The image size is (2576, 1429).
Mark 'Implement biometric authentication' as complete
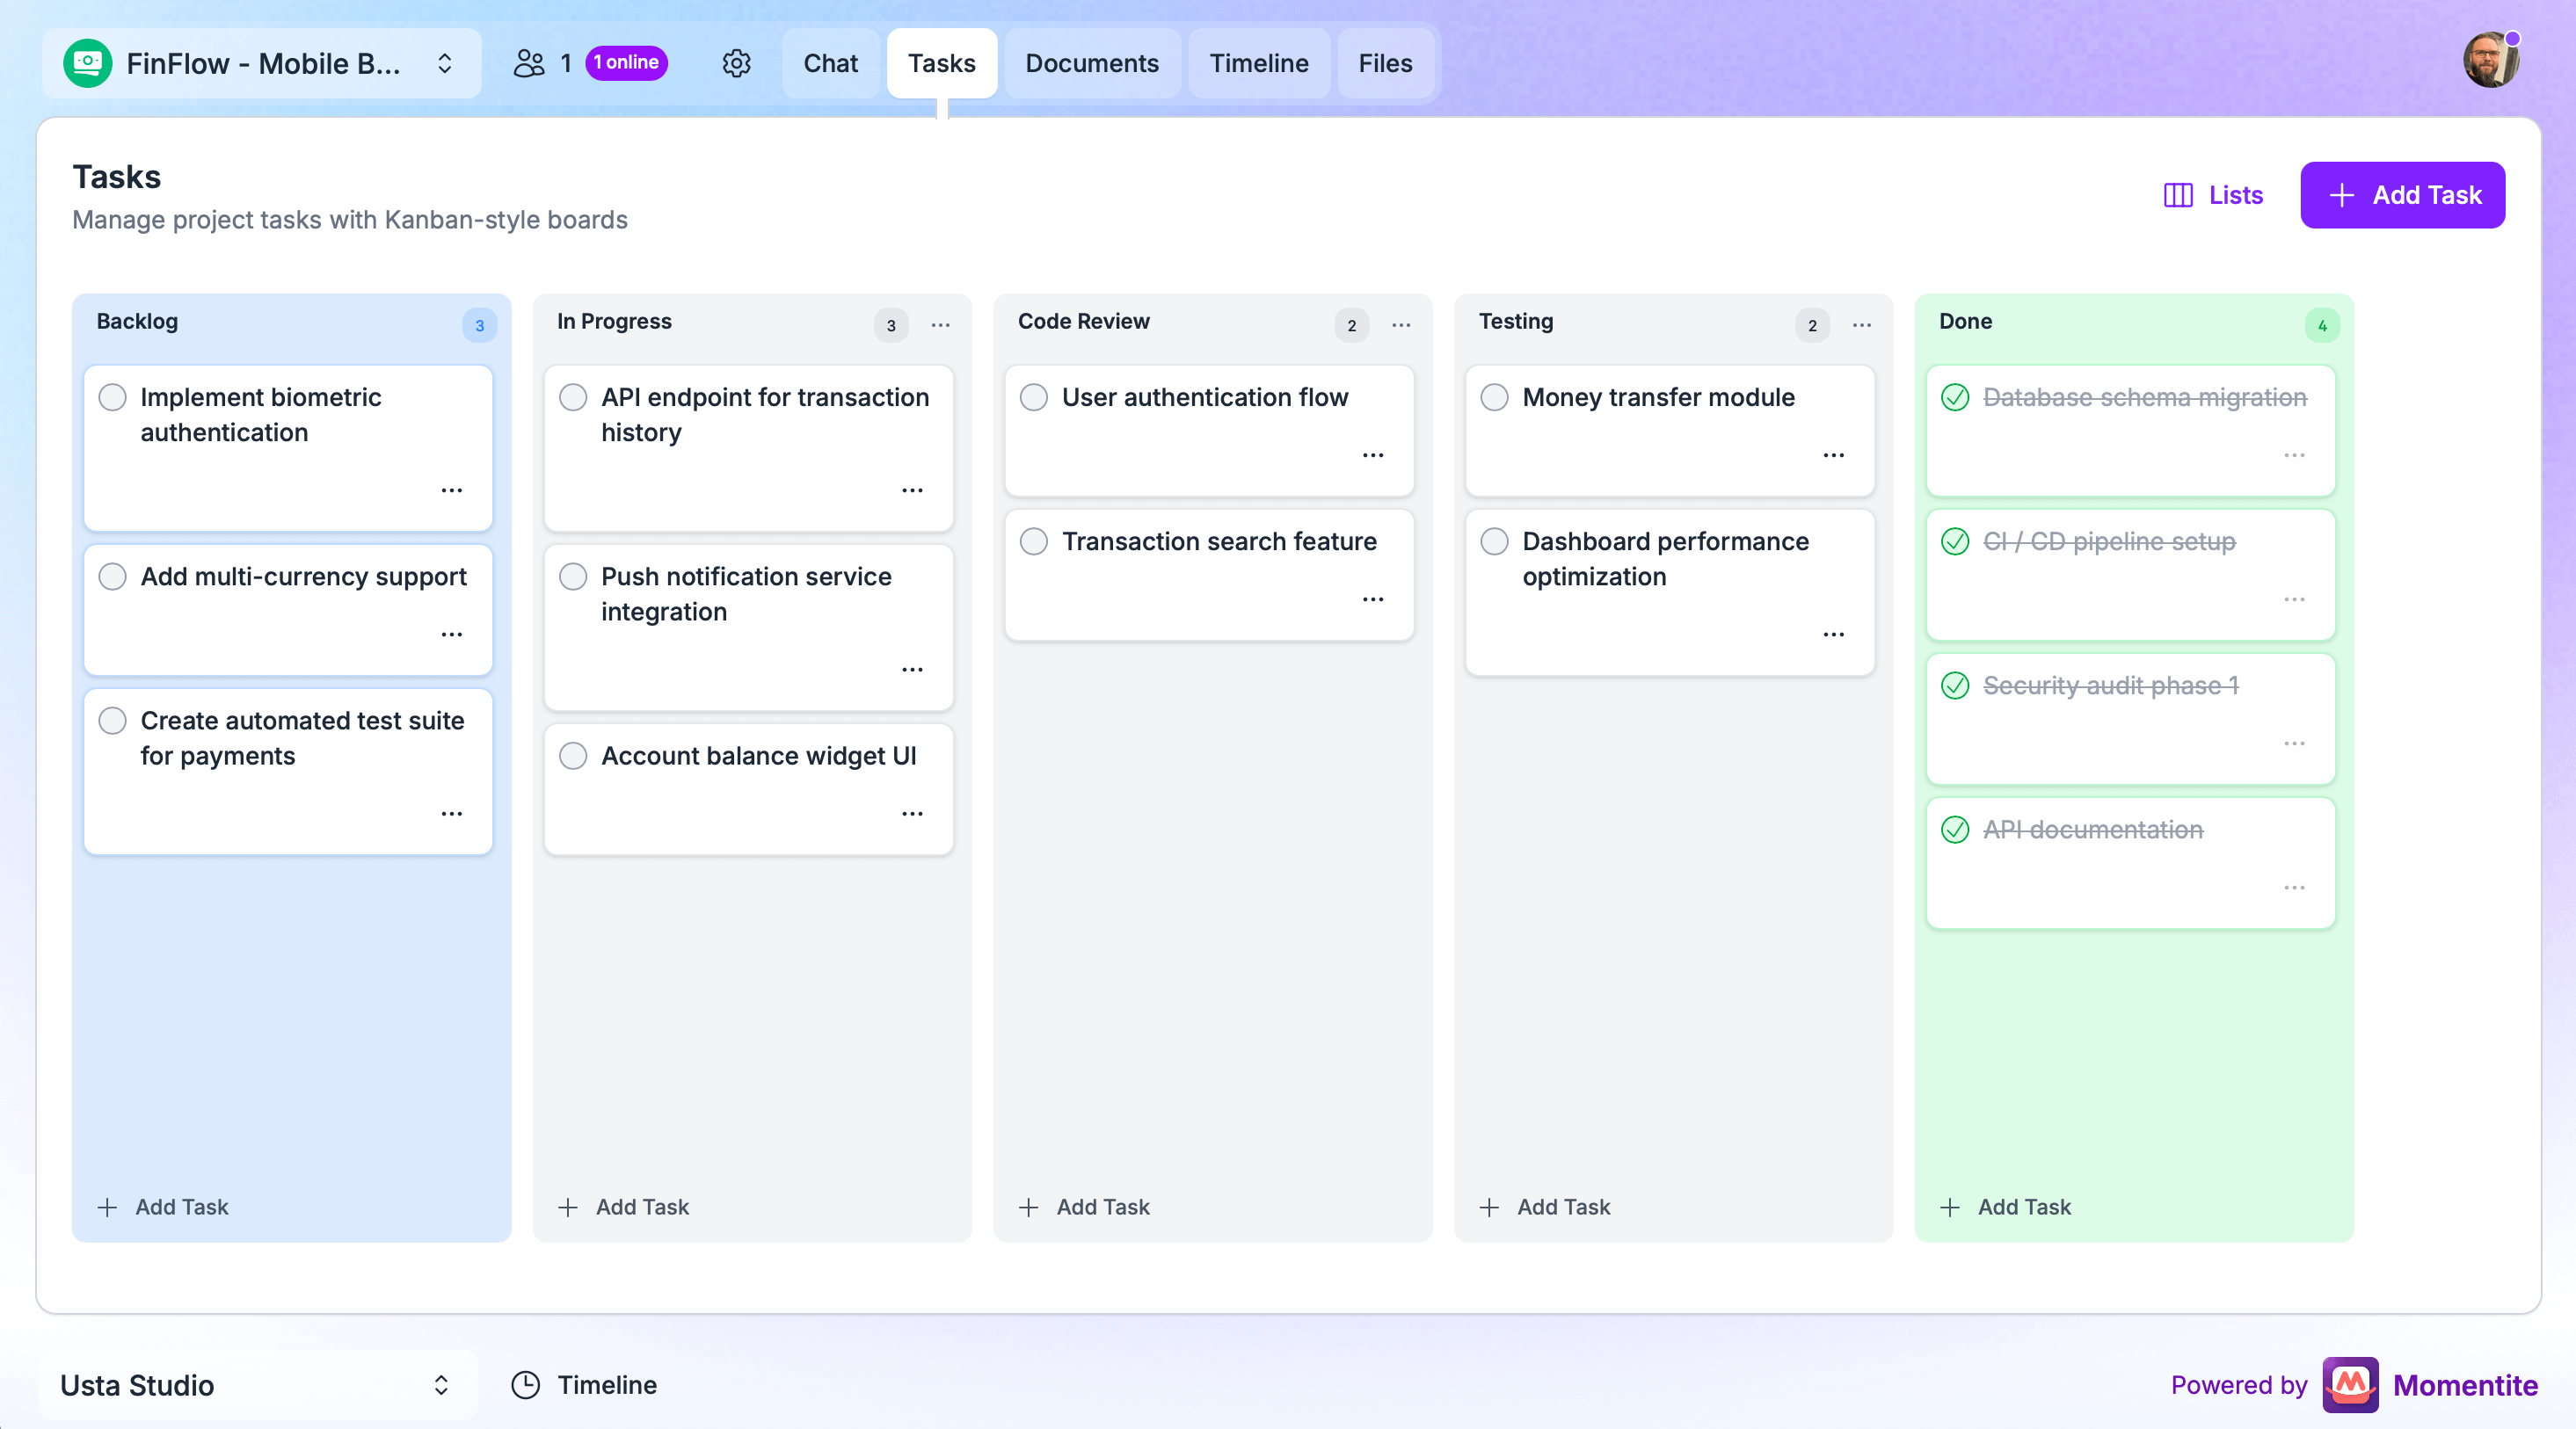click(112, 396)
